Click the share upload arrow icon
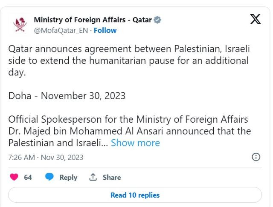273x207 pixels. tap(93, 177)
